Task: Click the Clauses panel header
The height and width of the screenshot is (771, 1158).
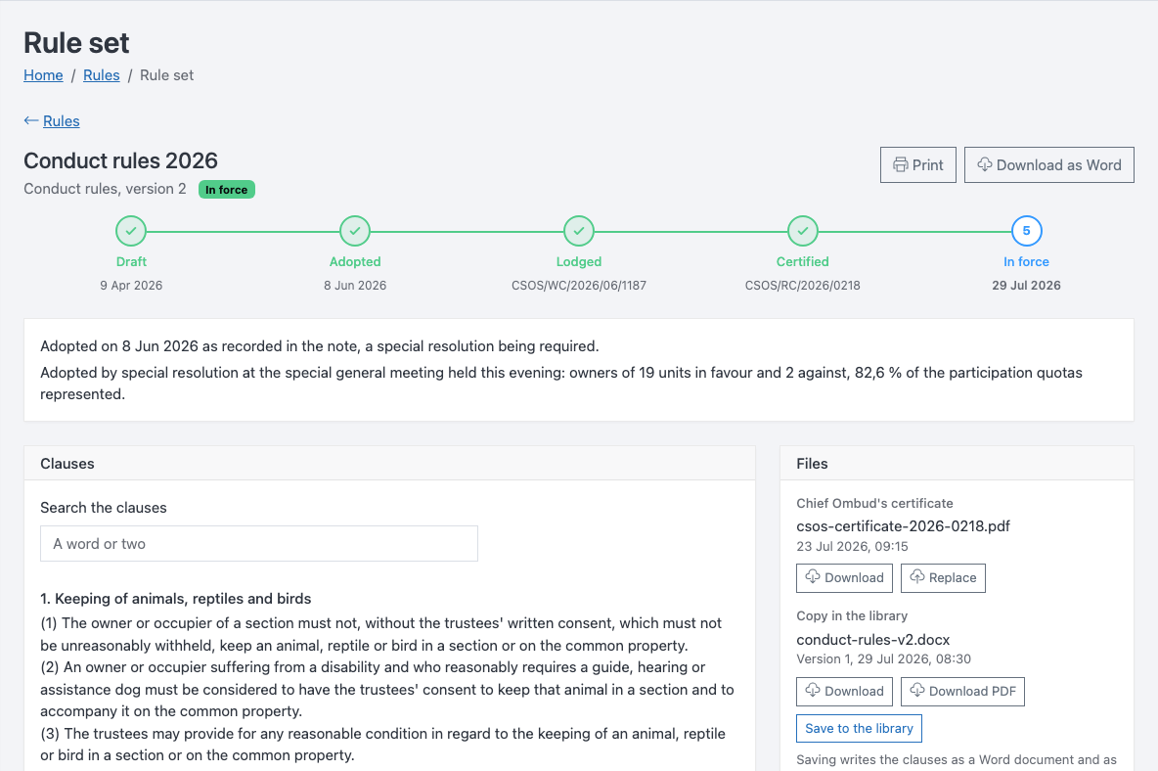Action: pos(390,464)
